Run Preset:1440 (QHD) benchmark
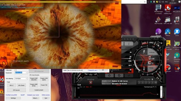181x101 pixels. click(44, 79)
